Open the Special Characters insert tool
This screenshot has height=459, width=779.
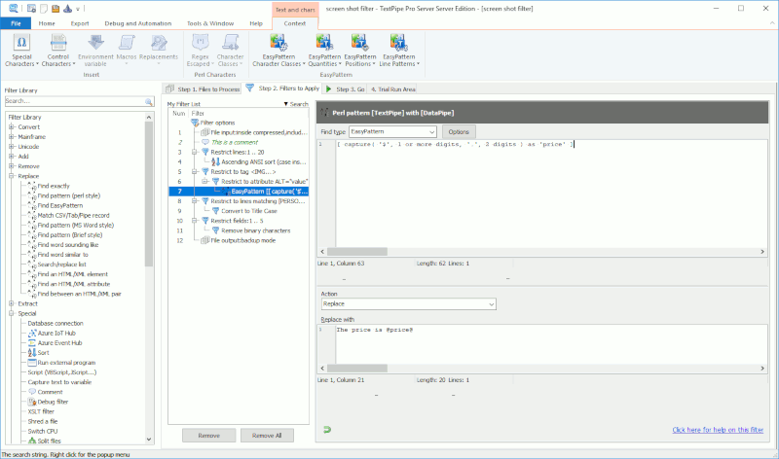pyautogui.click(x=21, y=51)
